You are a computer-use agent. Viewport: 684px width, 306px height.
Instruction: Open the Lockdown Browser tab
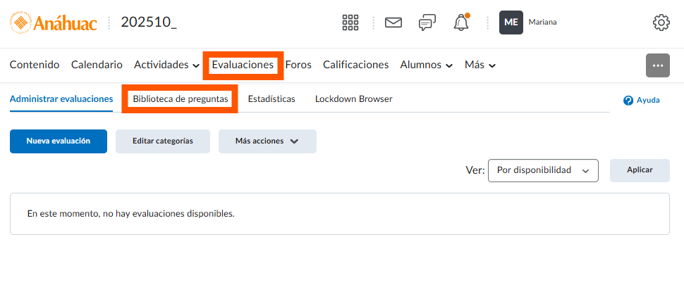coord(353,99)
